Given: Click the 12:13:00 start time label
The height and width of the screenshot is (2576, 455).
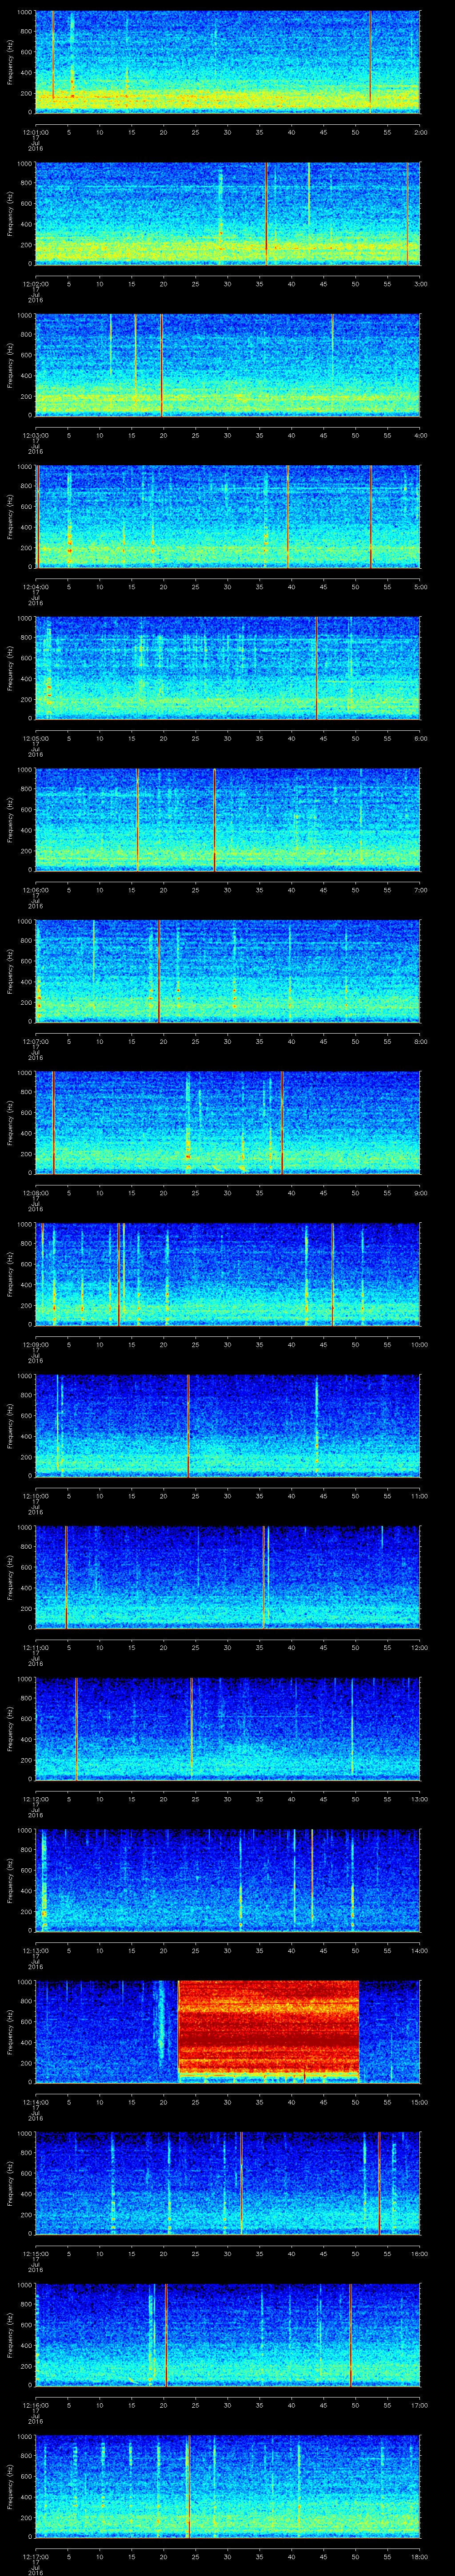Looking at the screenshot, I should 36,1950.
